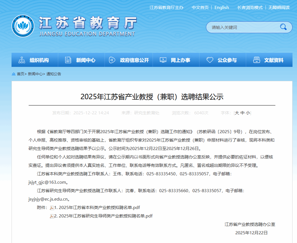Set font size to medium (中)
The height and width of the screenshot is (243, 297).
242,113
